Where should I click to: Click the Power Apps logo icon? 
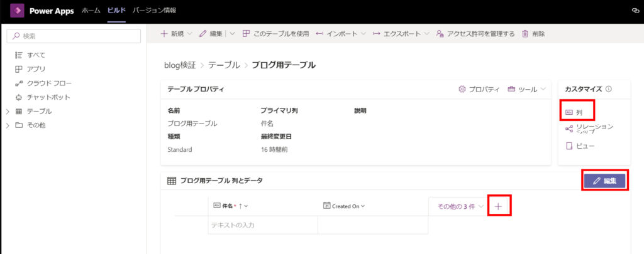(16, 11)
